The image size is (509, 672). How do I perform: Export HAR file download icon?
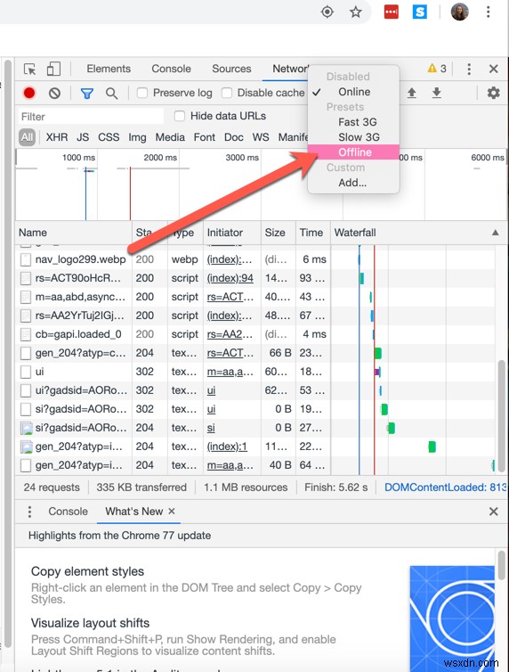[436, 93]
